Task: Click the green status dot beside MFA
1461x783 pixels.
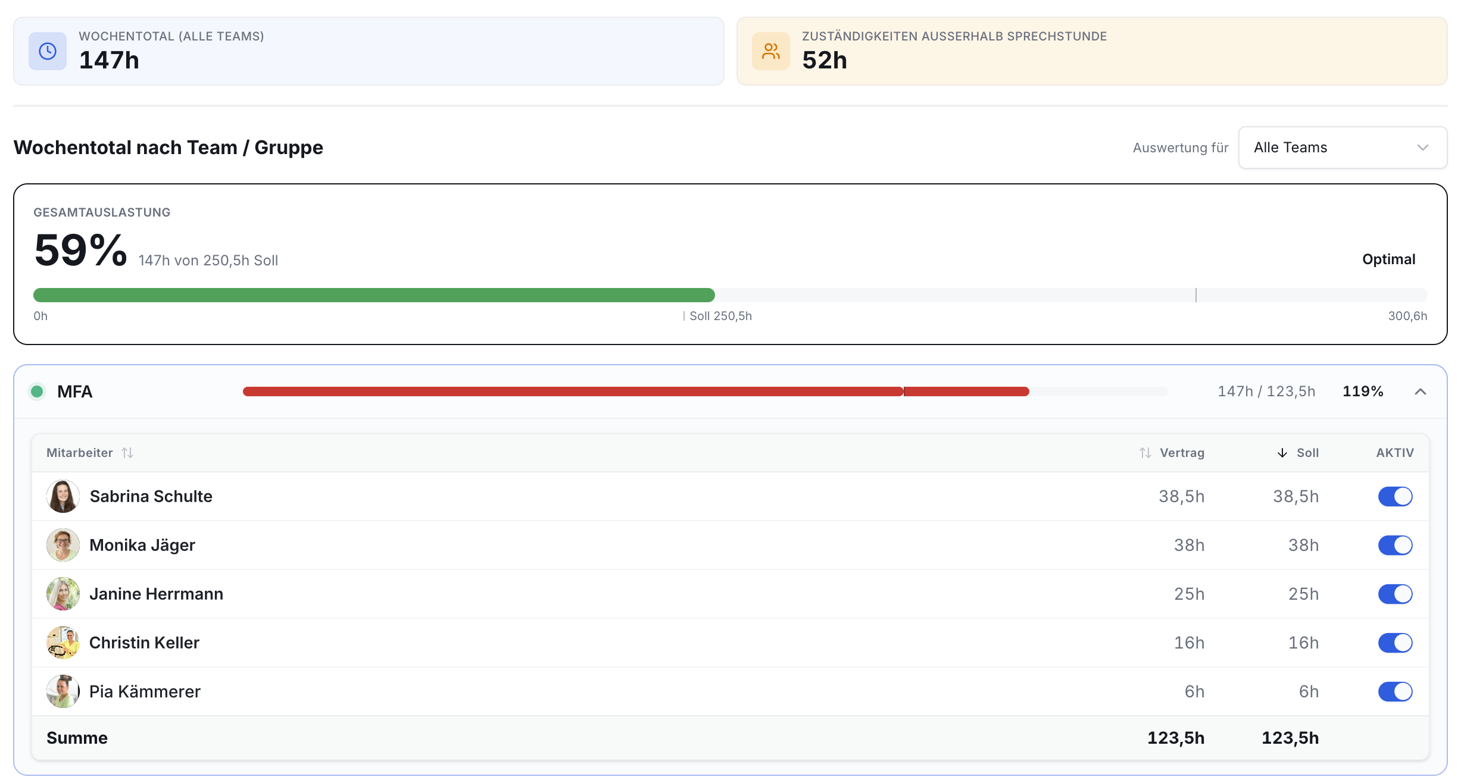Action: 37,391
